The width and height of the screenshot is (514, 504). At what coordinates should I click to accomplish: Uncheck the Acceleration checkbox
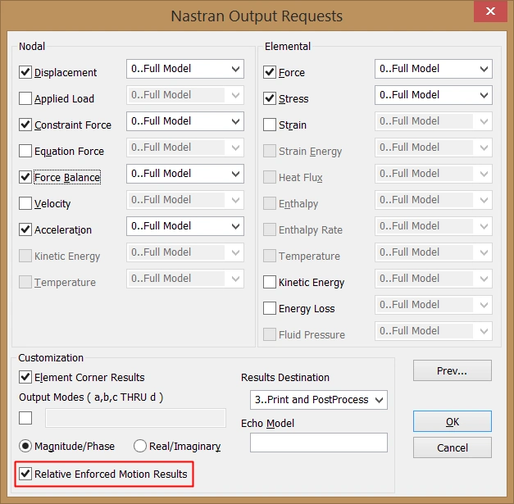(25, 229)
